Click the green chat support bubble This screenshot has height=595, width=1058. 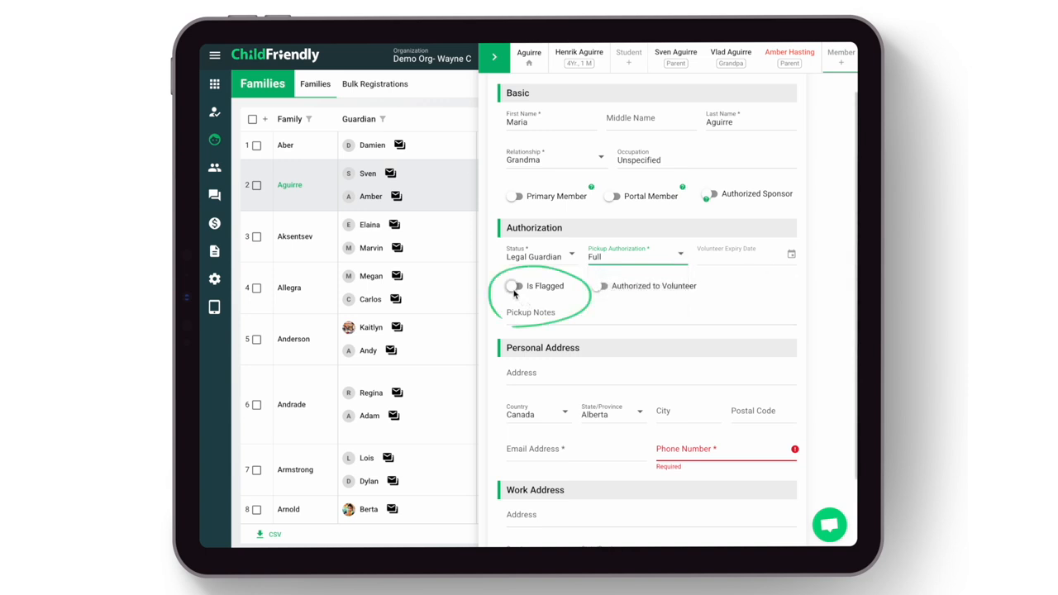coord(829,525)
